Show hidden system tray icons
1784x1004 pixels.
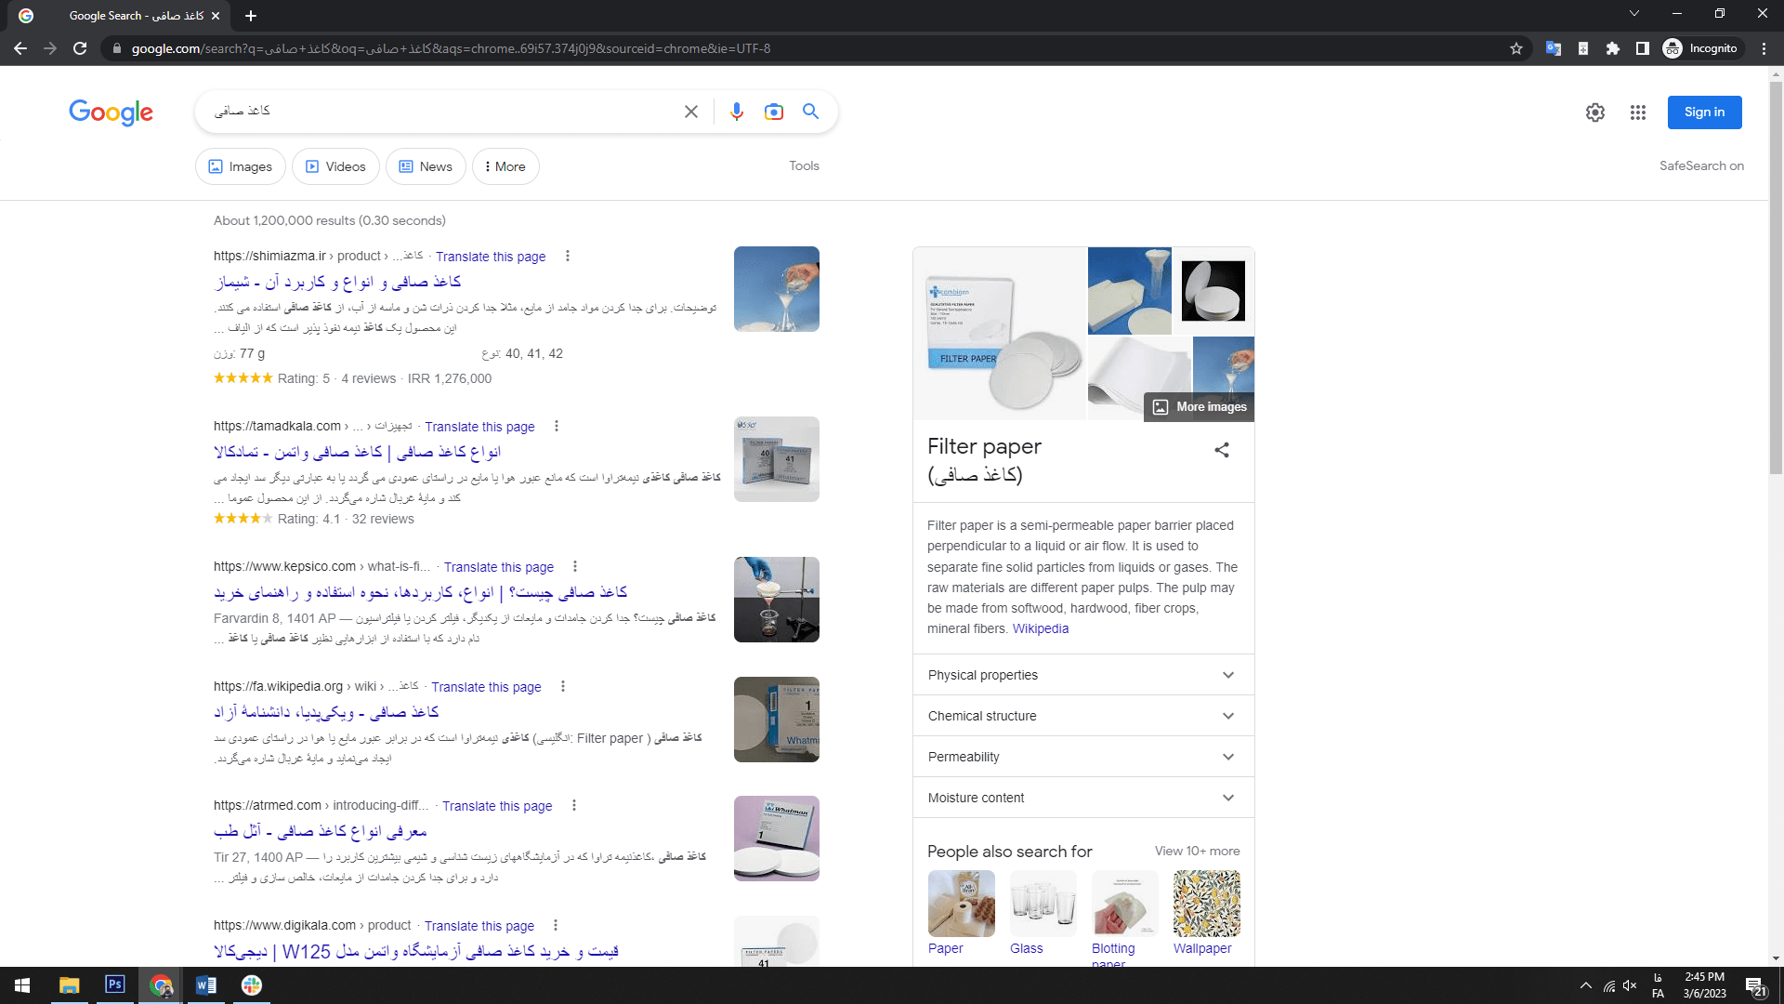[1586, 985]
